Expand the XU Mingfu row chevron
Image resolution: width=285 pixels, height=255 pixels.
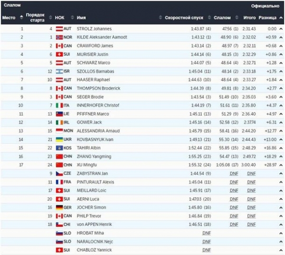[x=281, y=165]
